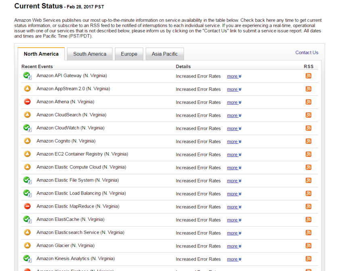Switch to the Europe tab
The image size is (343, 271).
point(129,54)
